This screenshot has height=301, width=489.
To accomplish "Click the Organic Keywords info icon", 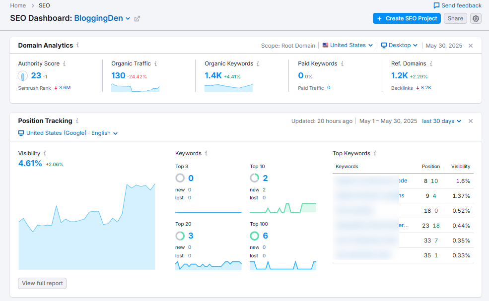I will (x=259, y=63).
